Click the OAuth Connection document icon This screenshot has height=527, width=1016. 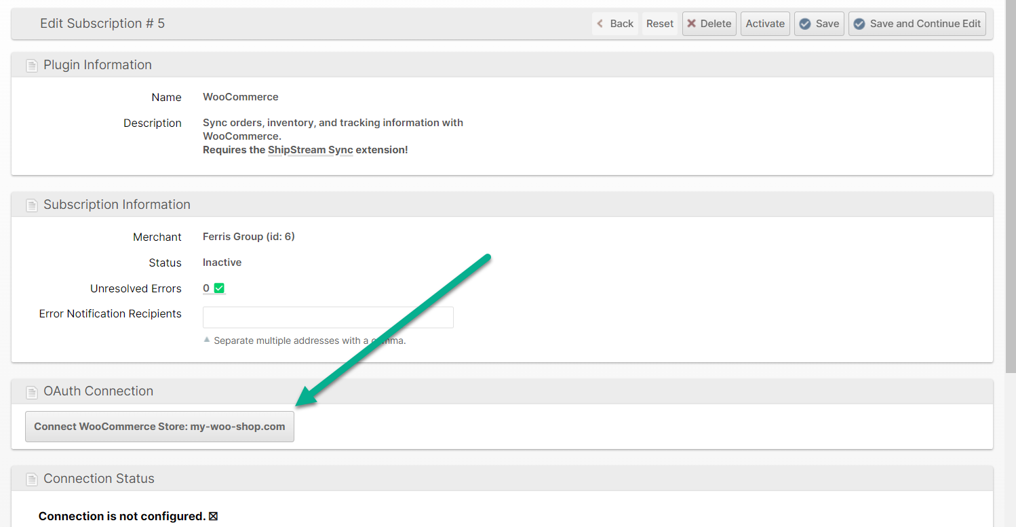[31, 392]
